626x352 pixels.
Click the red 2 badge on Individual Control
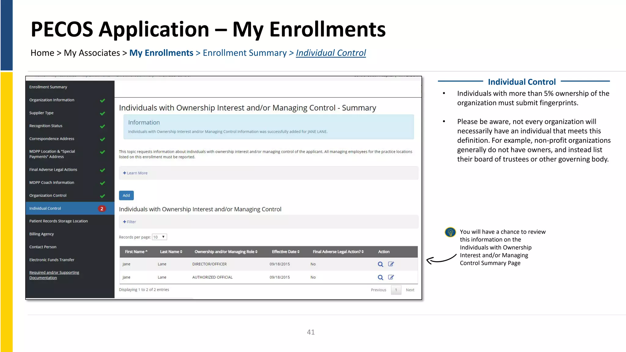(x=102, y=209)
